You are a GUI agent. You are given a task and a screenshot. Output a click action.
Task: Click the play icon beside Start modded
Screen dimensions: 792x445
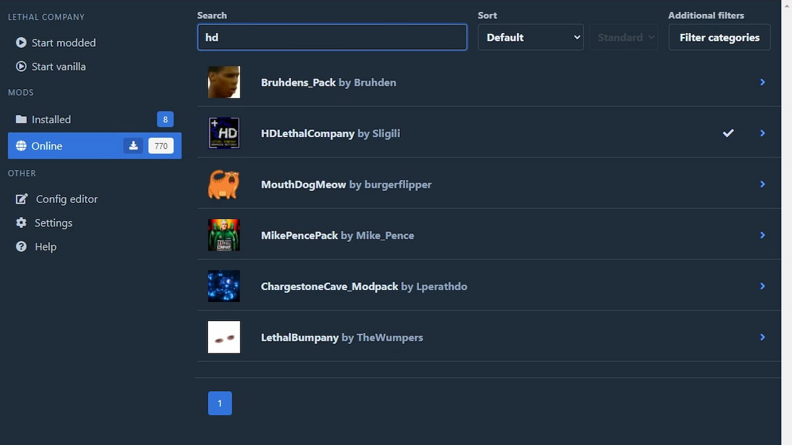[21, 43]
